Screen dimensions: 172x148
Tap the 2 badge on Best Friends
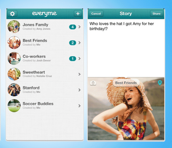pyautogui.click(x=72, y=43)
